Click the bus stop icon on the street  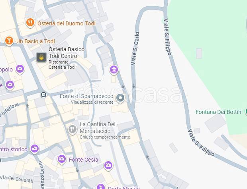[x=44, y=94]
